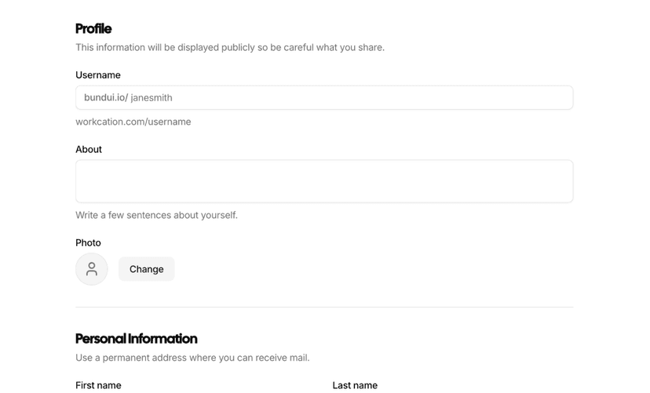Click the 'Write a few sentences' hint

(x=156, y=215)
